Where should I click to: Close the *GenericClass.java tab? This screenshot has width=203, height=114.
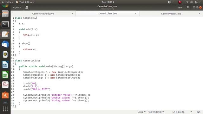pos(136,13)
